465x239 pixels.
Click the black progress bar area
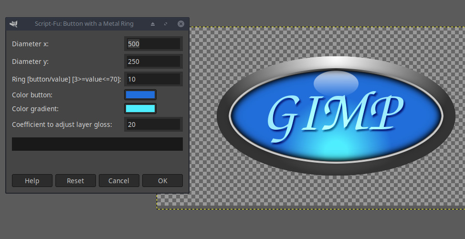97,144
